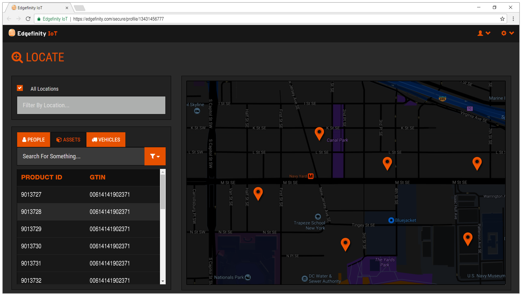Screen dimensions: 522x296
Task: Go forward in browser history
Action: [18, 19]
